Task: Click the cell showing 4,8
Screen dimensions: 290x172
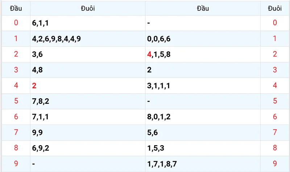Action: (37, 70)
